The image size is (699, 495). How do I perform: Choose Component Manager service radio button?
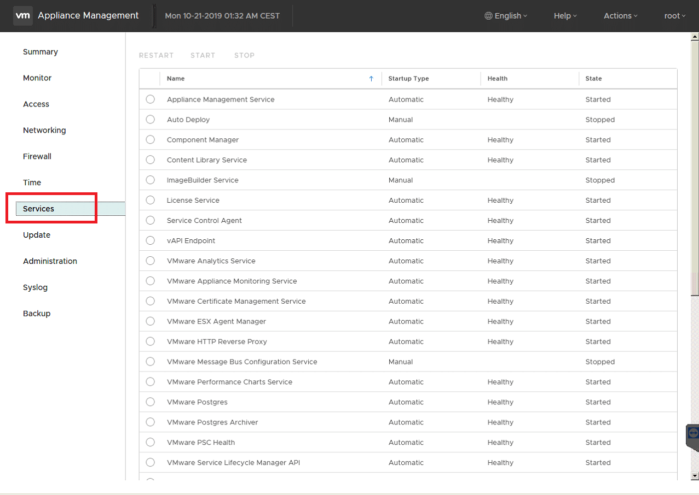click(151, 140)
